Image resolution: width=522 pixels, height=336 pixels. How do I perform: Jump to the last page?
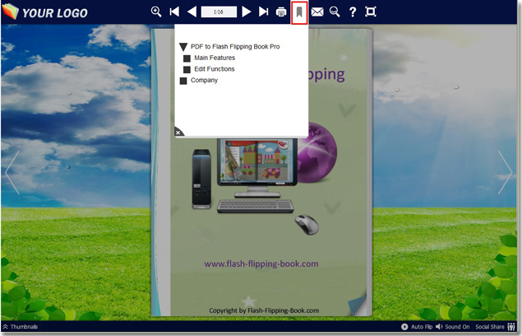[263, 12]
